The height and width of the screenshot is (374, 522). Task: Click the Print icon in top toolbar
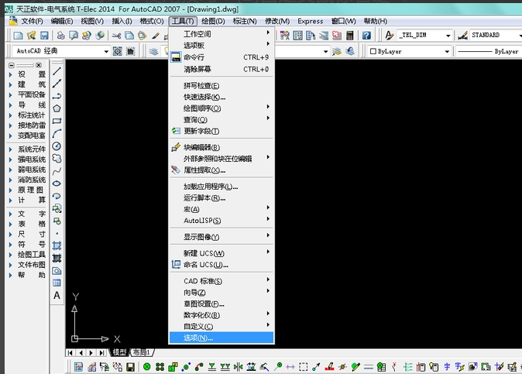click(x=61, y=36)
